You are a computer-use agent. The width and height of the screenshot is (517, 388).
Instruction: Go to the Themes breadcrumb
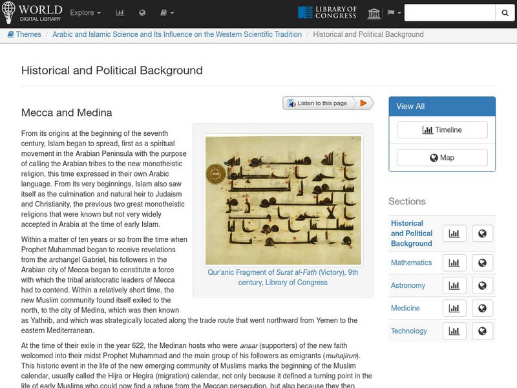coord(25,34)
